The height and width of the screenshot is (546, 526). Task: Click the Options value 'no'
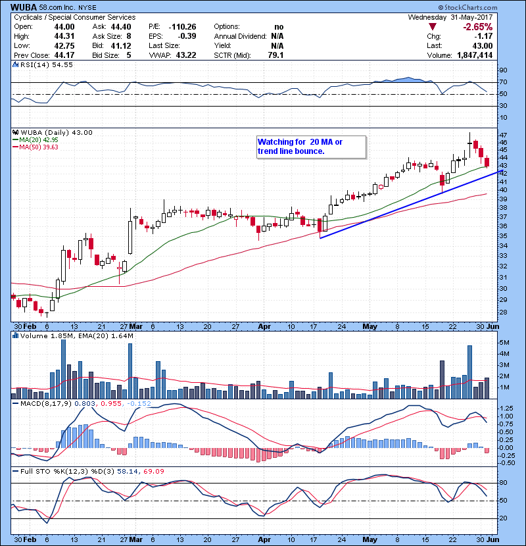[279, 27]
